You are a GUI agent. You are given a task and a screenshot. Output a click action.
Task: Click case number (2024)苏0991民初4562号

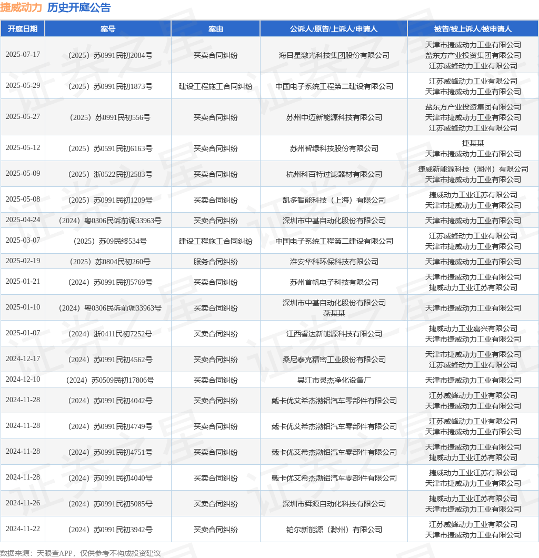(111, 360)
